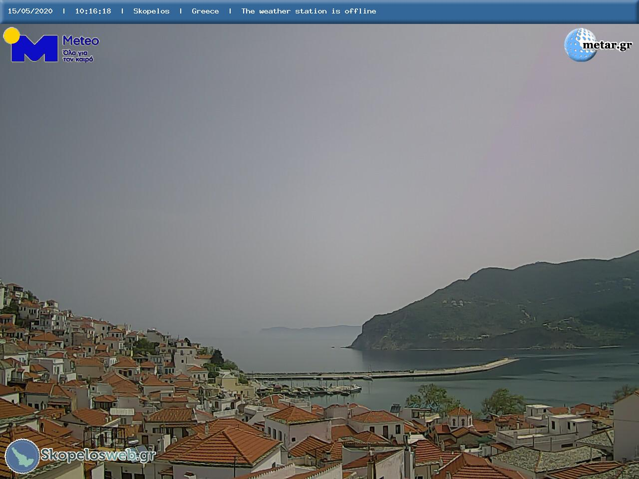The image size is (639, 479).
Task: Click the blue Meteo M logo
Action: [34, 49]
